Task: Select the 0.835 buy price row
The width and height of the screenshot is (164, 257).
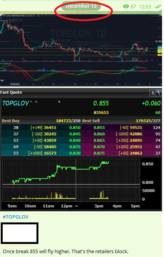Action: click(x=41, y=147)
